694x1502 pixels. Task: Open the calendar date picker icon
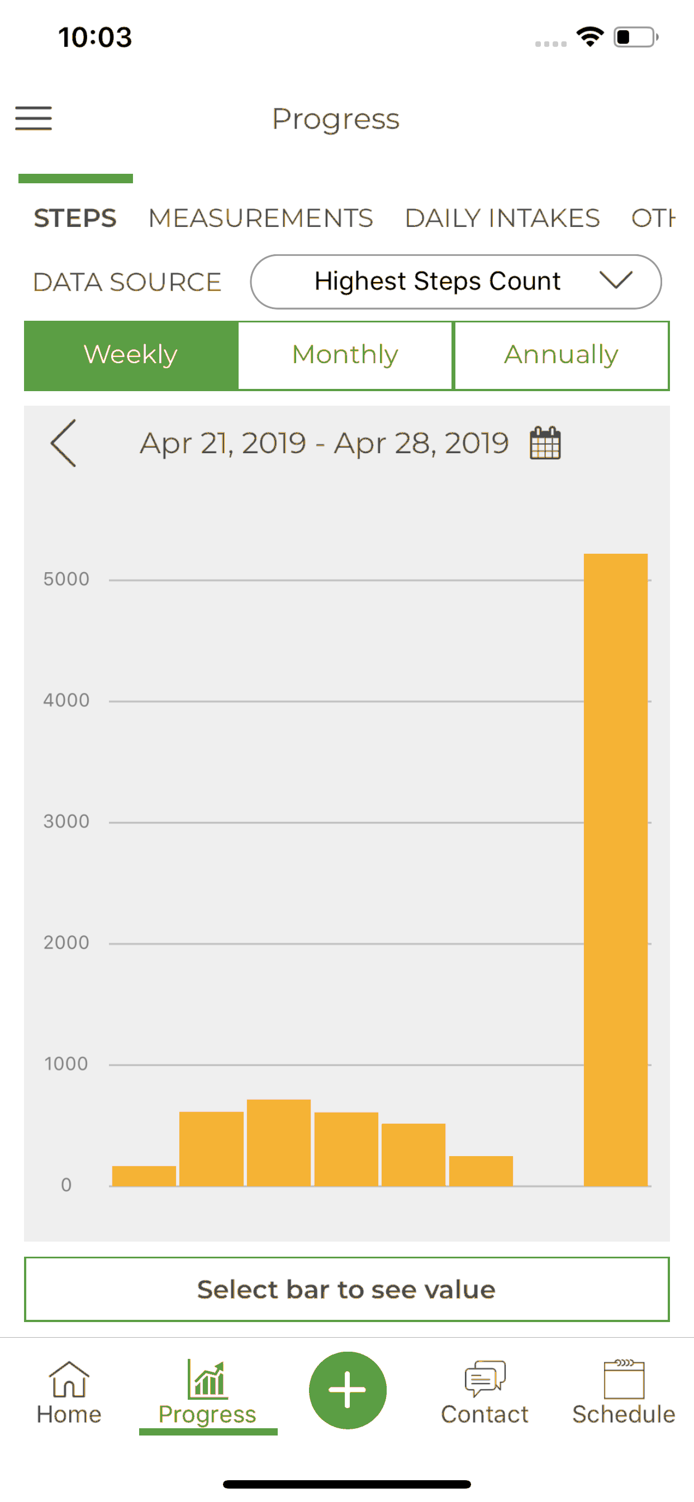(x=545, y=443)
